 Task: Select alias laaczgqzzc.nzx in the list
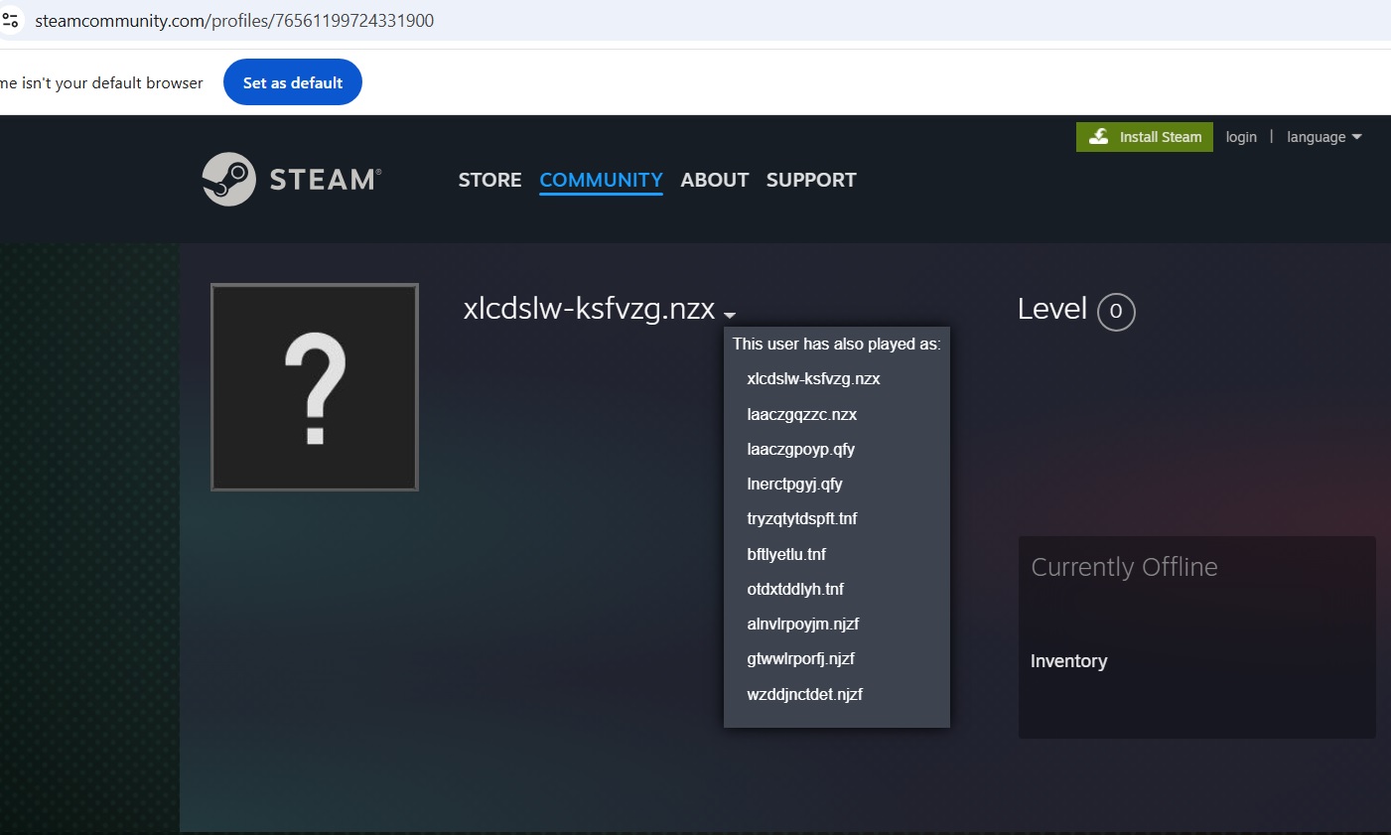(801, 414)
